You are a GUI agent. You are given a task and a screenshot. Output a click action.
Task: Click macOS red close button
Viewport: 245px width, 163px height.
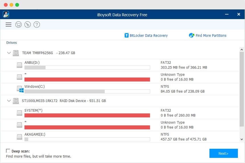coord(6,5)
